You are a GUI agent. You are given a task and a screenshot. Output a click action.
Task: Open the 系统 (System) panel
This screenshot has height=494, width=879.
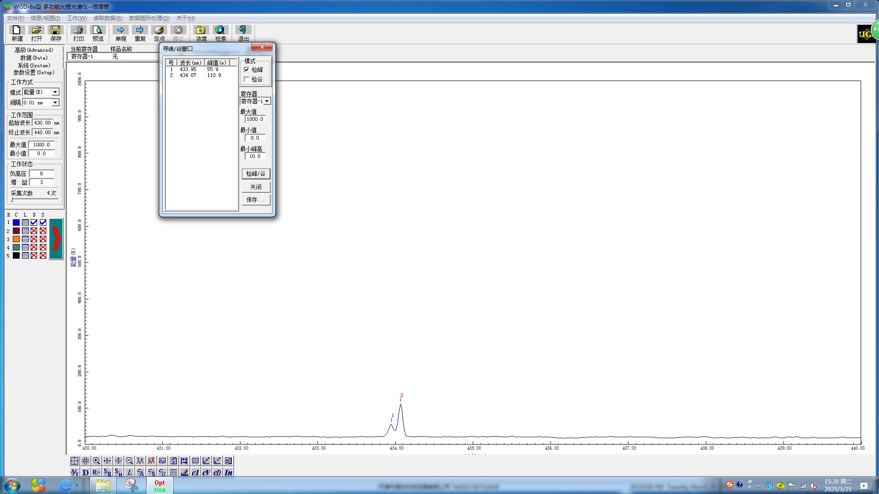coord(34,65)
